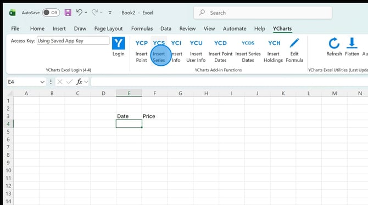Switch to the Page Layout tab
368x205 pixels.
pos(108,29)
